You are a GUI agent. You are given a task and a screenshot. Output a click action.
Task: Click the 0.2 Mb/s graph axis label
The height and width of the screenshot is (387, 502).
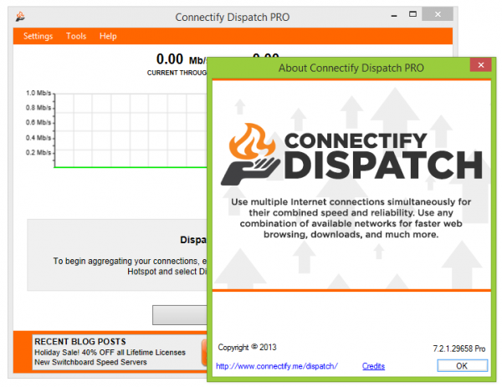[x=38, y=153]
